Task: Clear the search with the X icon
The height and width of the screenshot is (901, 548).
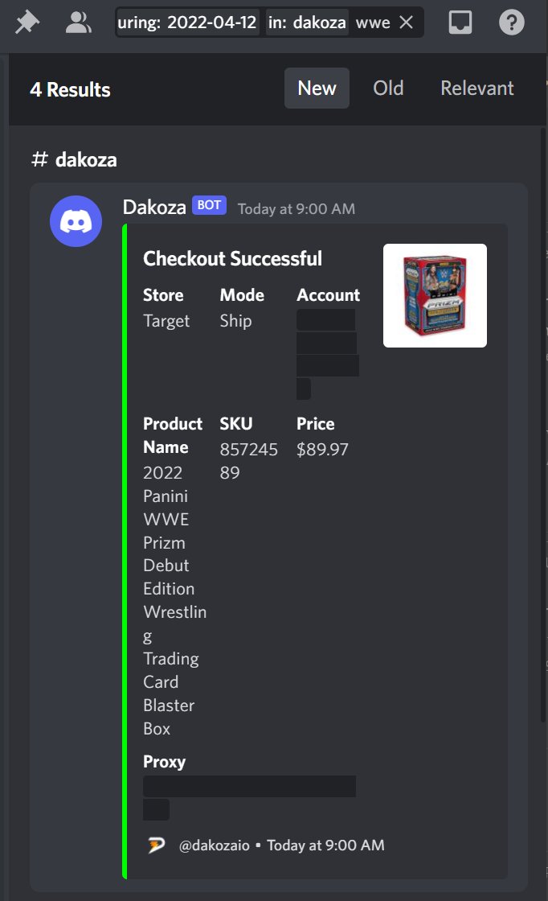Action: [x=407, y=23]
